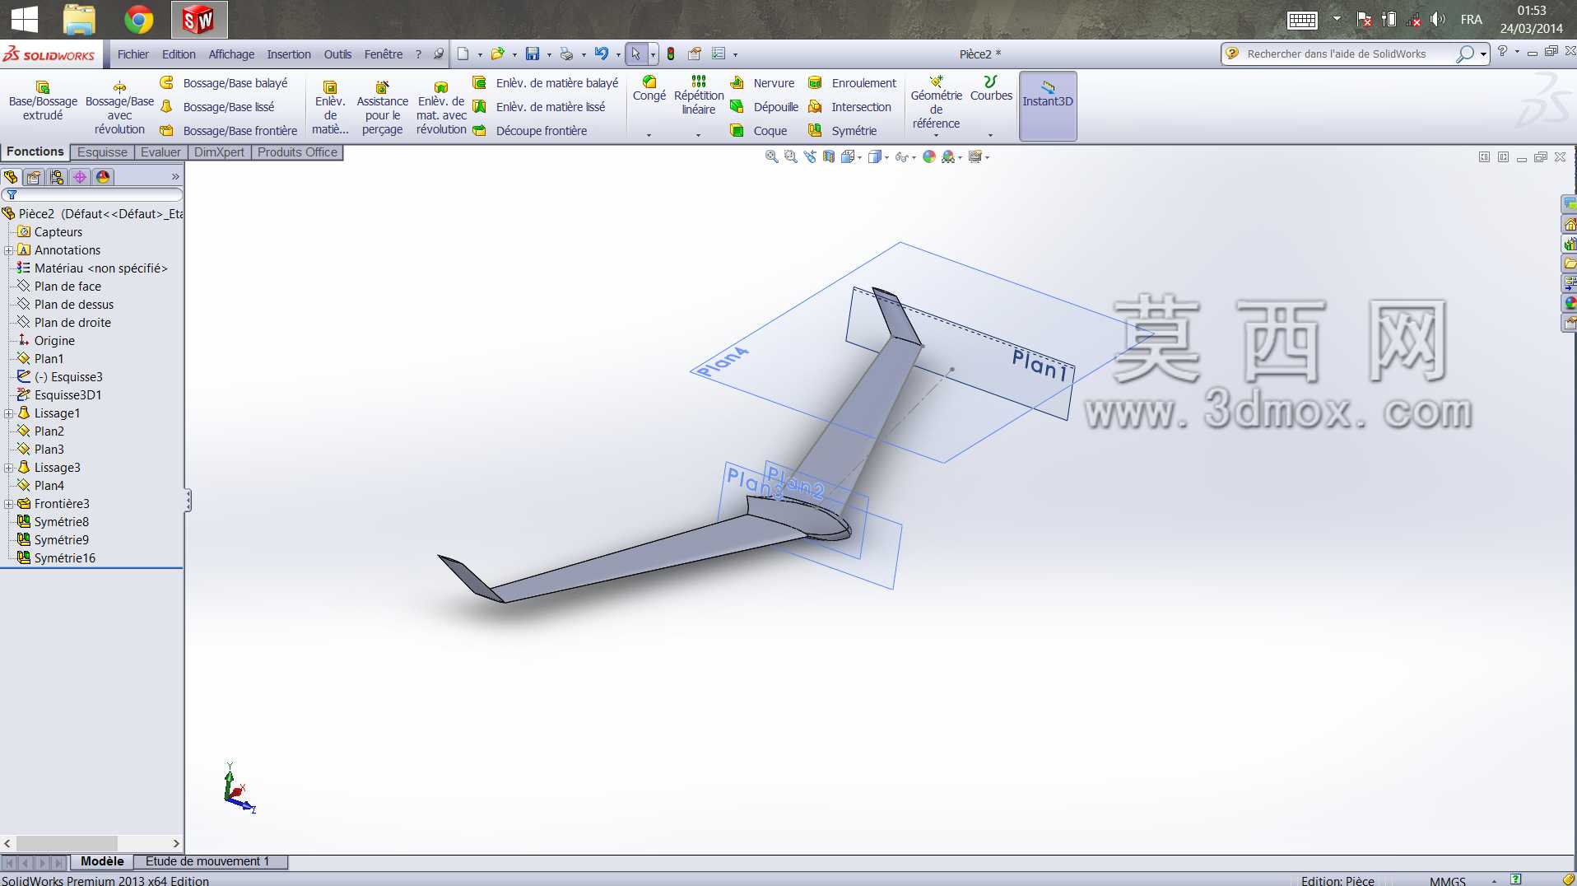Activate the Section View icon

point(829,156)
